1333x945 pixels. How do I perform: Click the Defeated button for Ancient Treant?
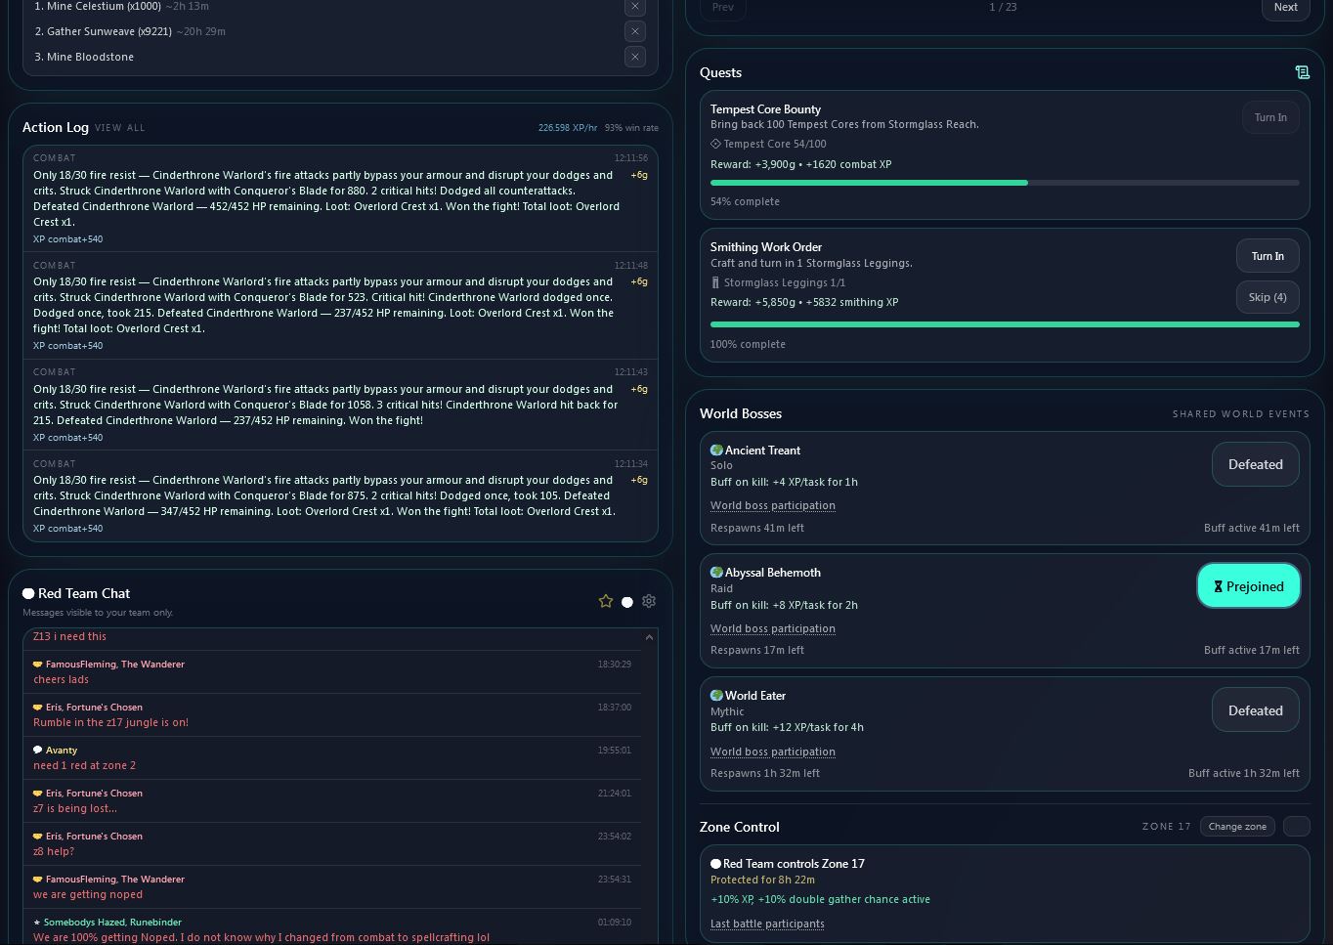click(x=1256, y=464)
